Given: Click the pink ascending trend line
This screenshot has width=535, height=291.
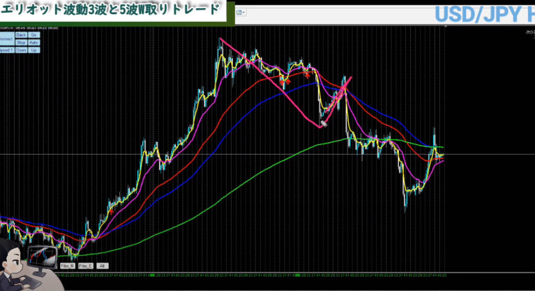Looking at the screenshot, I should pyautogui.click(x=336, y=102).
